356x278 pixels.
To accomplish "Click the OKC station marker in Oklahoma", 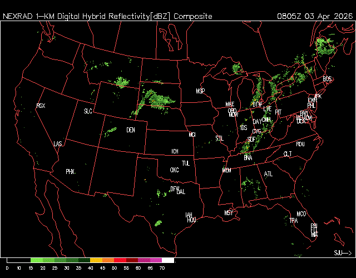I will (174, 170).
